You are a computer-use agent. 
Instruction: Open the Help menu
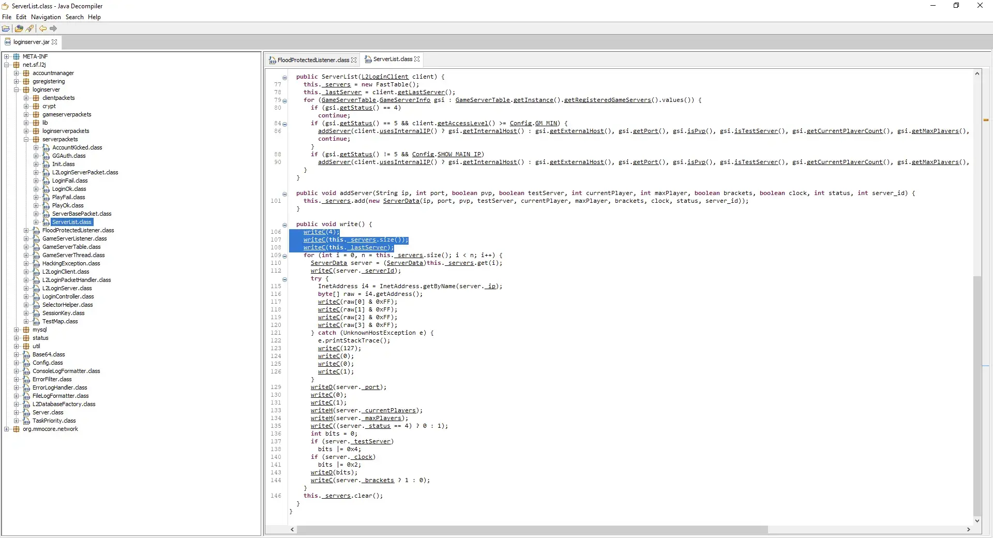coord(94,17)
